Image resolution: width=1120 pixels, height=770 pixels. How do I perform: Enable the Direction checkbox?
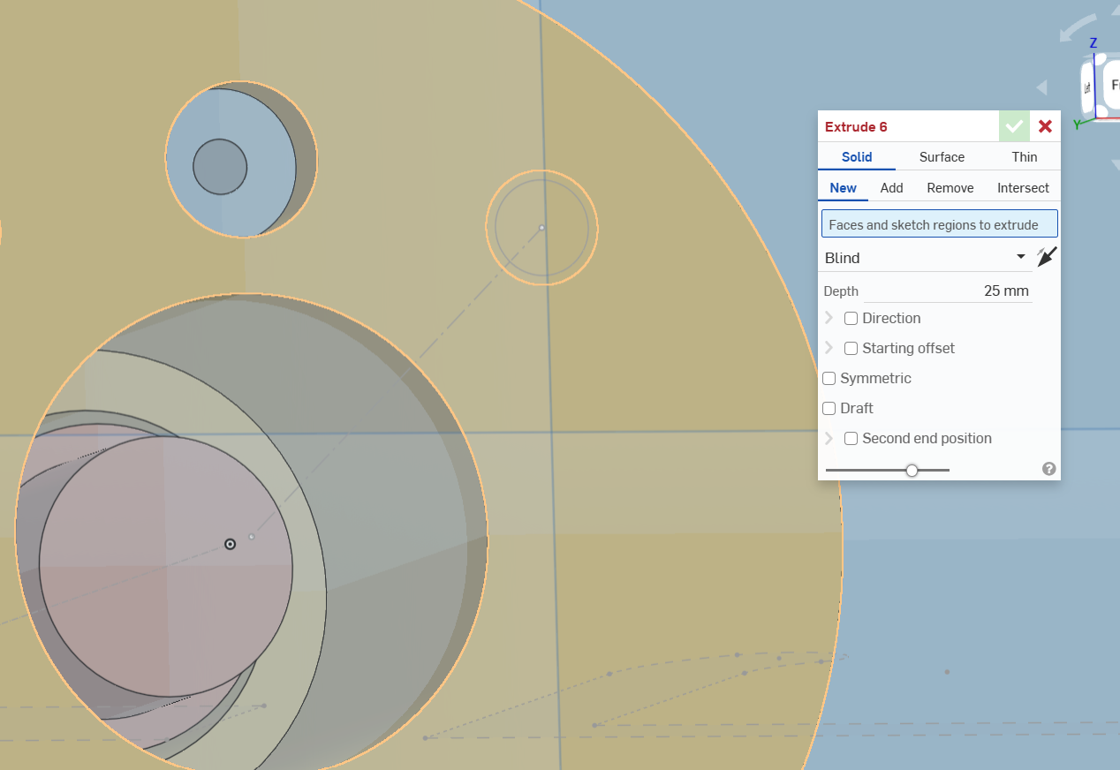click(x=851, y=318)
